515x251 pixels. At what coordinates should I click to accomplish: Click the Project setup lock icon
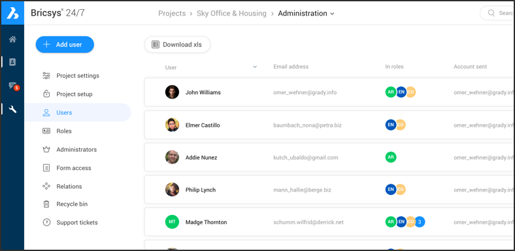(46, 94)
